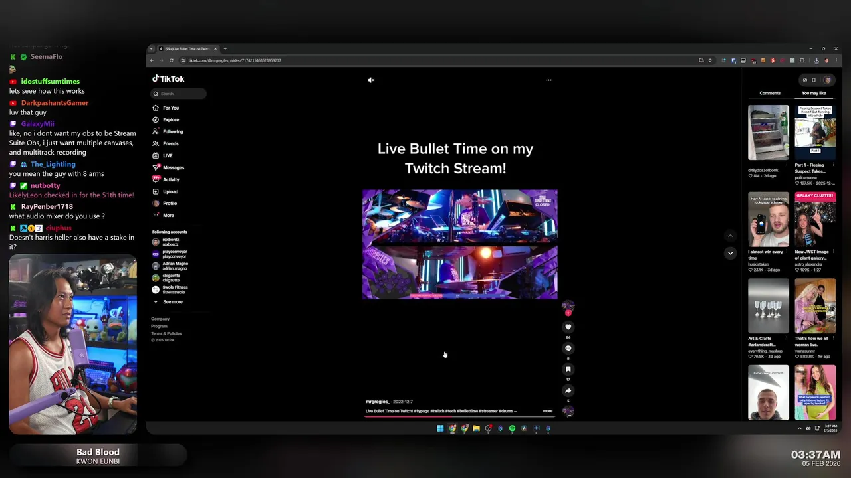Click the TikTok logo
Viewport: 851px width, 478px height.
click(168, 78)
